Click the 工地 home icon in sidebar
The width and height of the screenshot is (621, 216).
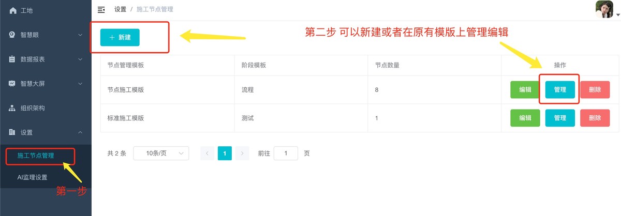[x=13, y=10]
